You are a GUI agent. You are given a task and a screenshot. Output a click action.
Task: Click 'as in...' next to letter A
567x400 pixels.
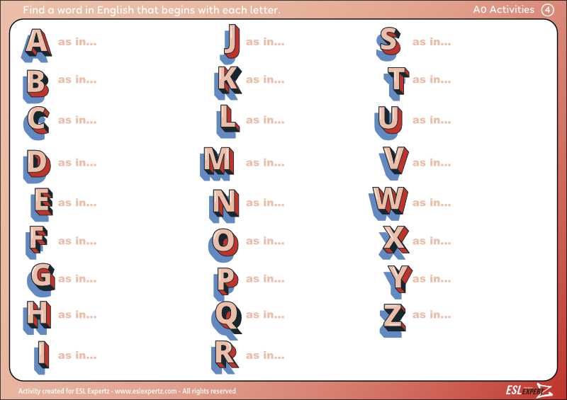[77, 42]
